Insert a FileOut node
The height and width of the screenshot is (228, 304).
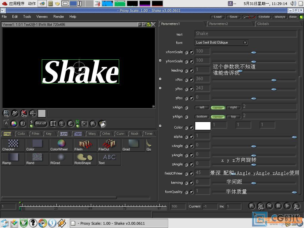tap(109, 145)
